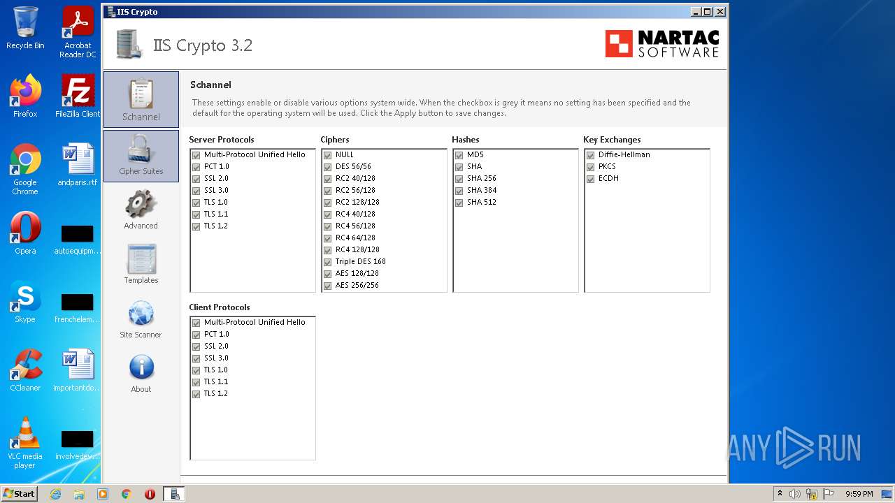Toggle the SHA 256 hash checkbox
This screenshot has height=503, width=895.
click(459, 179)
